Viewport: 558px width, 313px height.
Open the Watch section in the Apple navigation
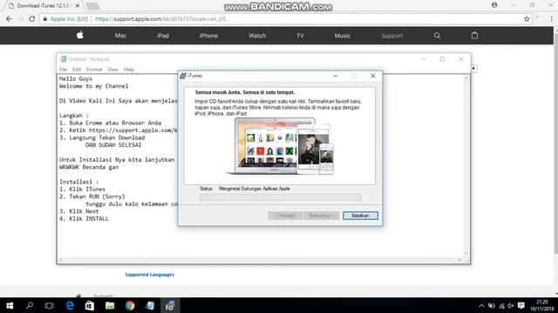(x=257, y=36)
